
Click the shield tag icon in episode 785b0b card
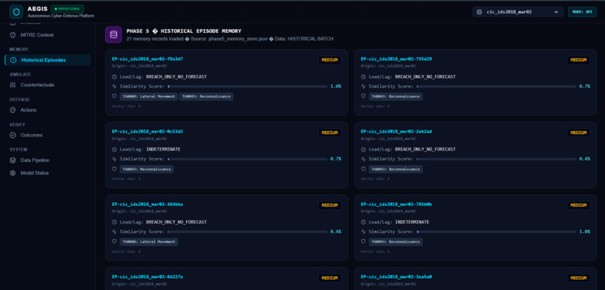click(363, 241)
